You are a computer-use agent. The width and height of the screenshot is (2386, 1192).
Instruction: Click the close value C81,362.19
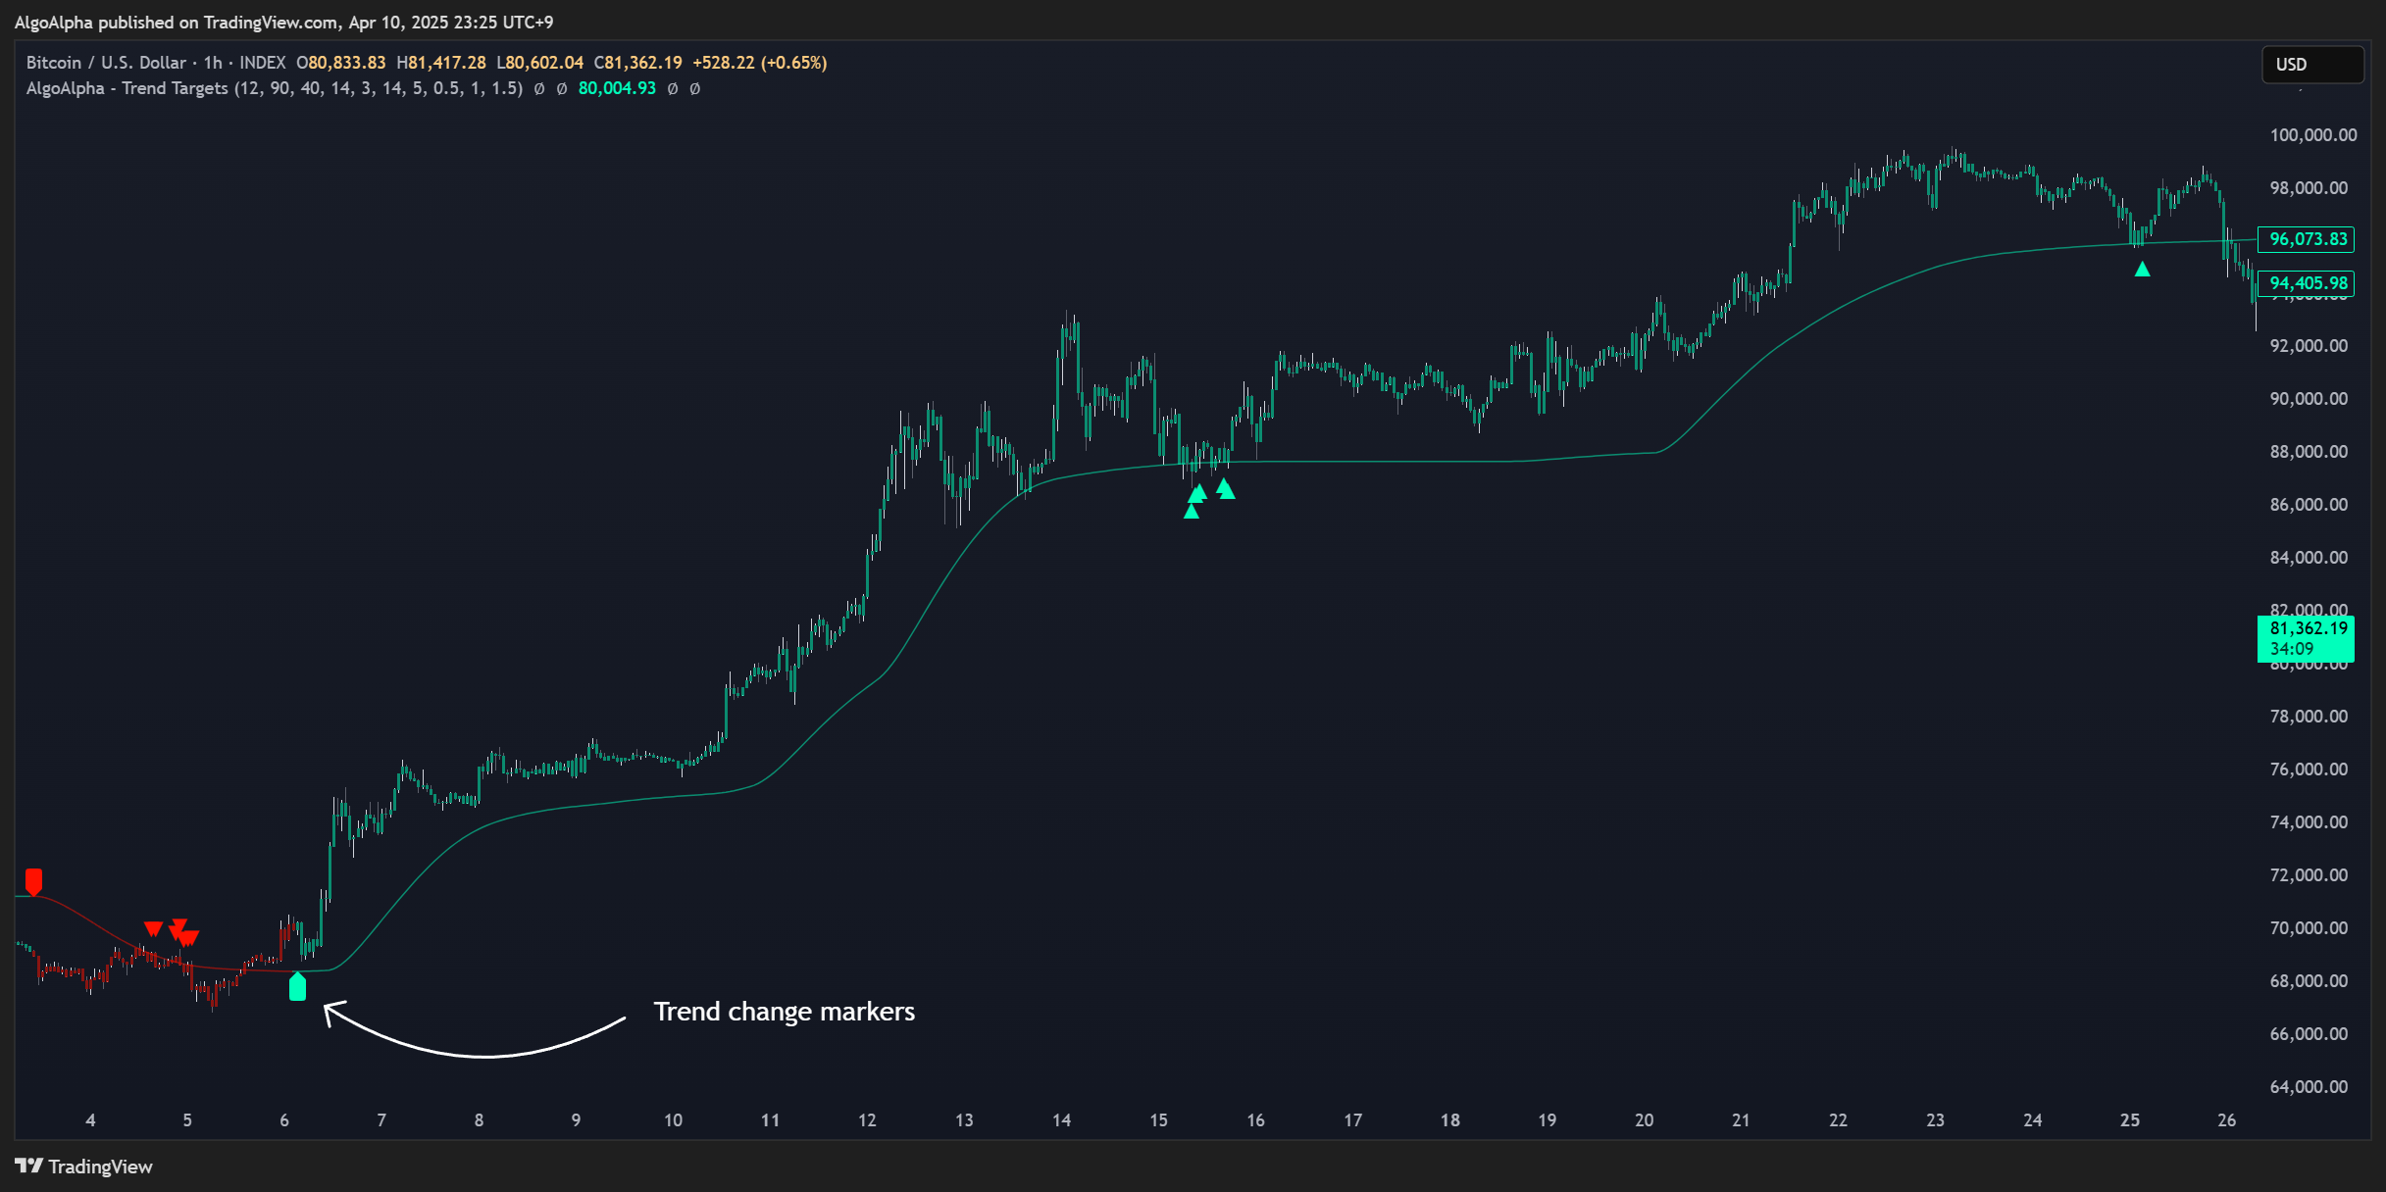pyautogui.click(x=638, y=63)
